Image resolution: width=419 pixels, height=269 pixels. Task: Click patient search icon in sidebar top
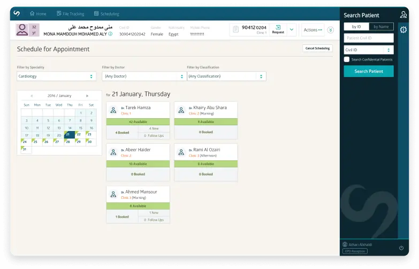tap(403, 14)
